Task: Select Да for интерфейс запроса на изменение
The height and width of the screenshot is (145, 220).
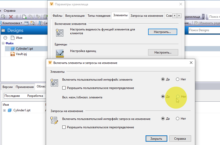Action: (163, 119)
